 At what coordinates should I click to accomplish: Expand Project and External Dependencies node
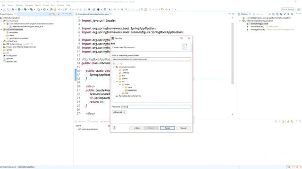click(x=1, y=47)
